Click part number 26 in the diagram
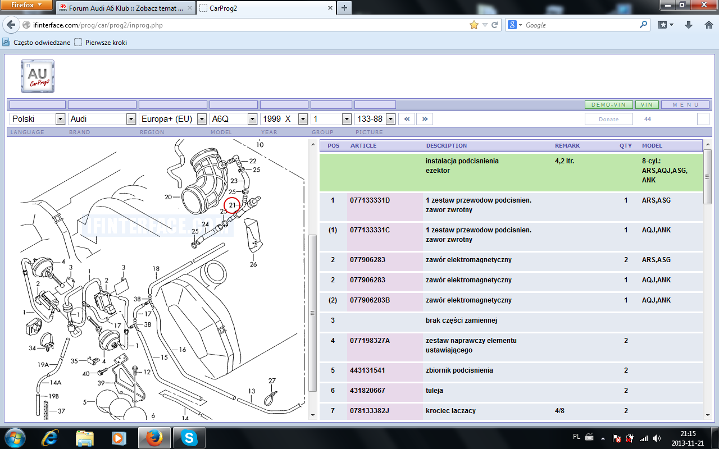The height and width of the screenshot is (449, 719). pyautogui.click(x=253, y=264)
